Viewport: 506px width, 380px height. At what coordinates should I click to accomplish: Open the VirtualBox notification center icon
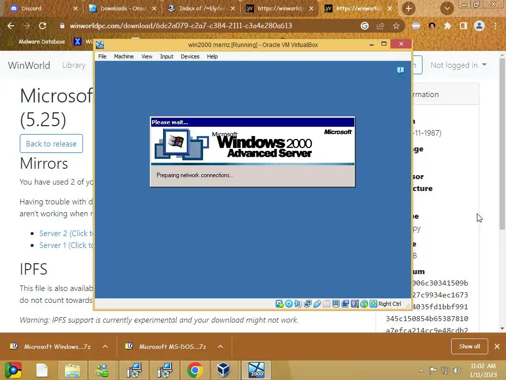400,70
